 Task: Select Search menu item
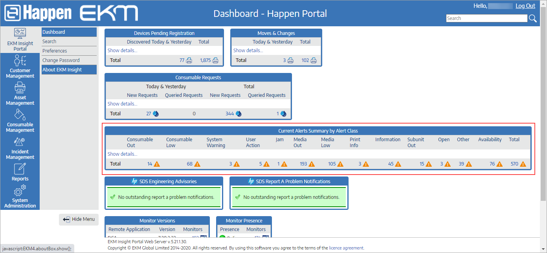click(69, 42)
